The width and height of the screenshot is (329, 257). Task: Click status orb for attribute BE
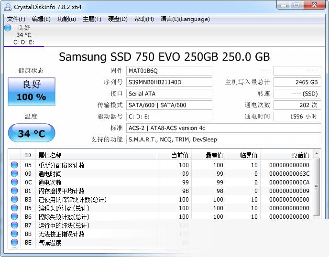click(14, 242)
